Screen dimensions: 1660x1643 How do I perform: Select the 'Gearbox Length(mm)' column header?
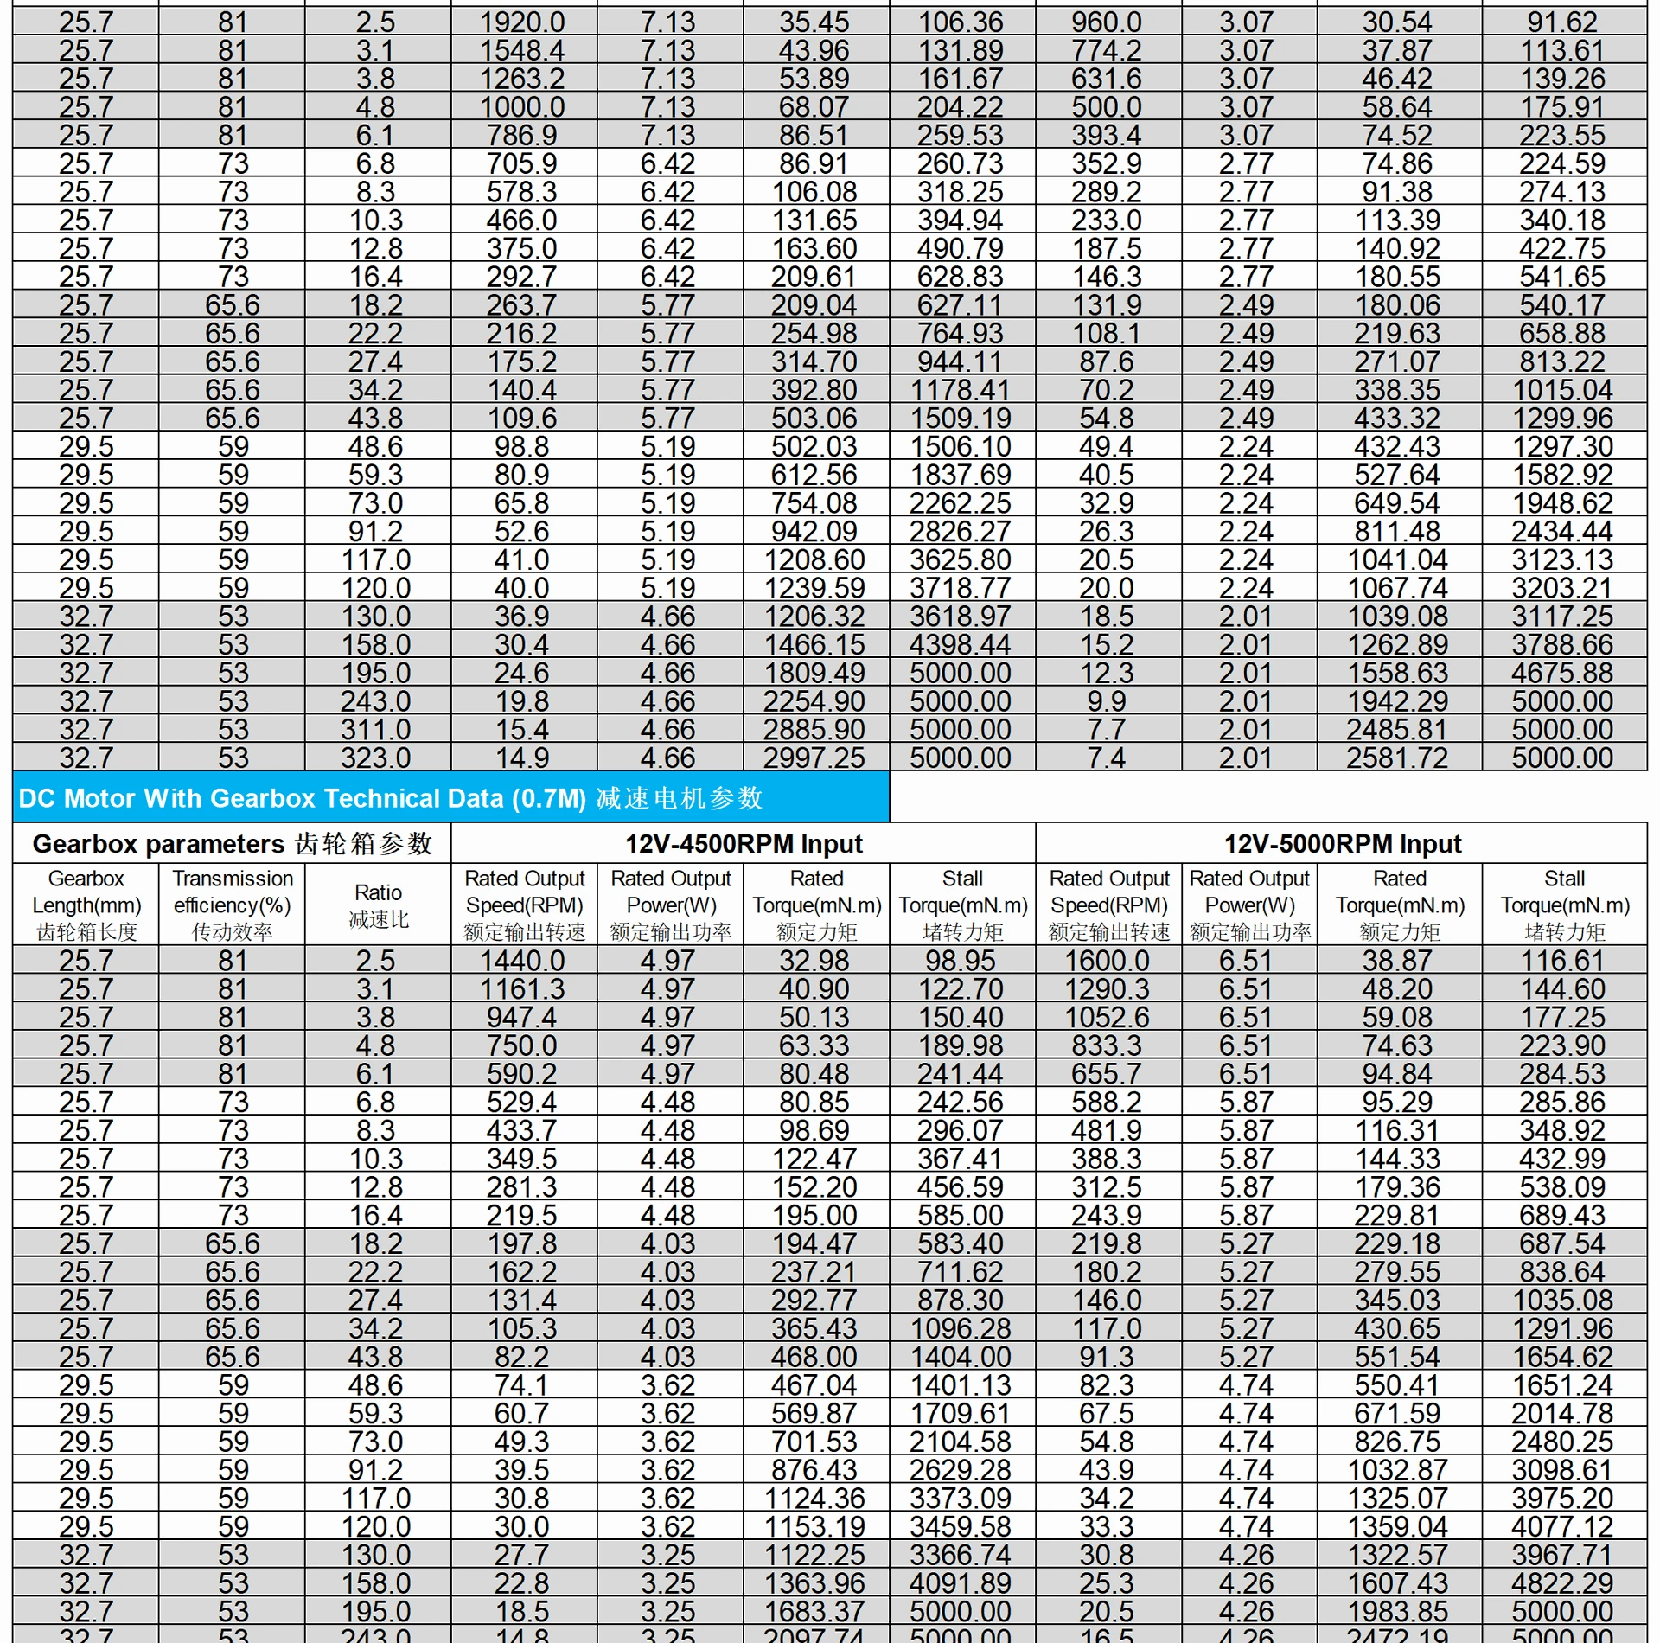[86, 905]
